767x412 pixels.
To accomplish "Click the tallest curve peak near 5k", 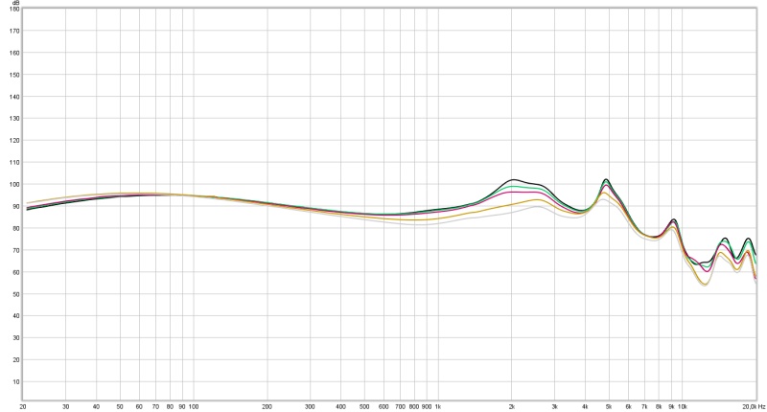I will point(606,179).
